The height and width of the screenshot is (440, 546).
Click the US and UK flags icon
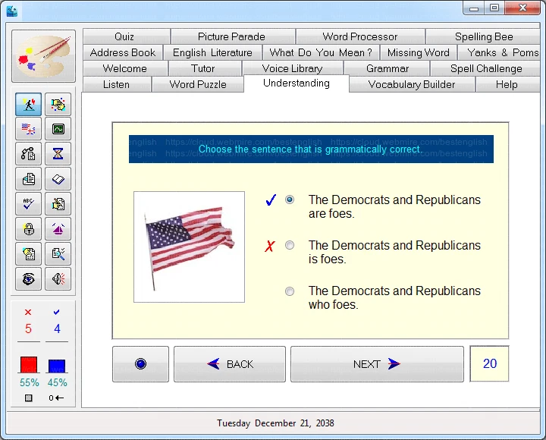pyautogui.click(x=28, y=129)
